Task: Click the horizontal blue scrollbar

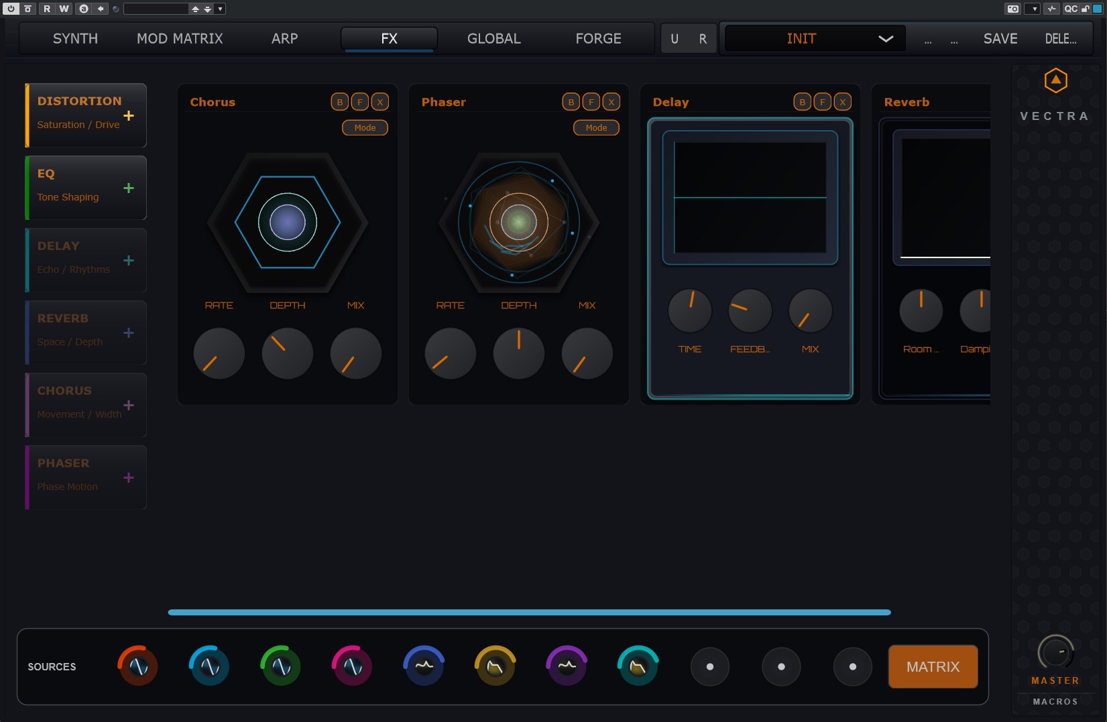Action: (529, 612)
